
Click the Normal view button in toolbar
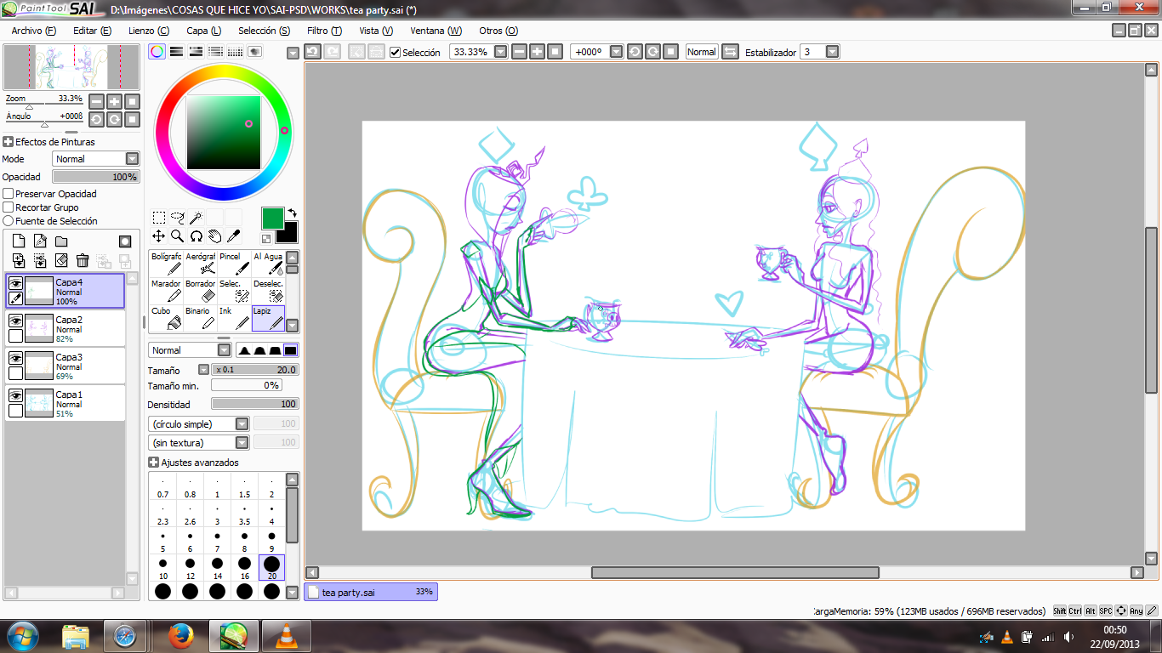702,52
